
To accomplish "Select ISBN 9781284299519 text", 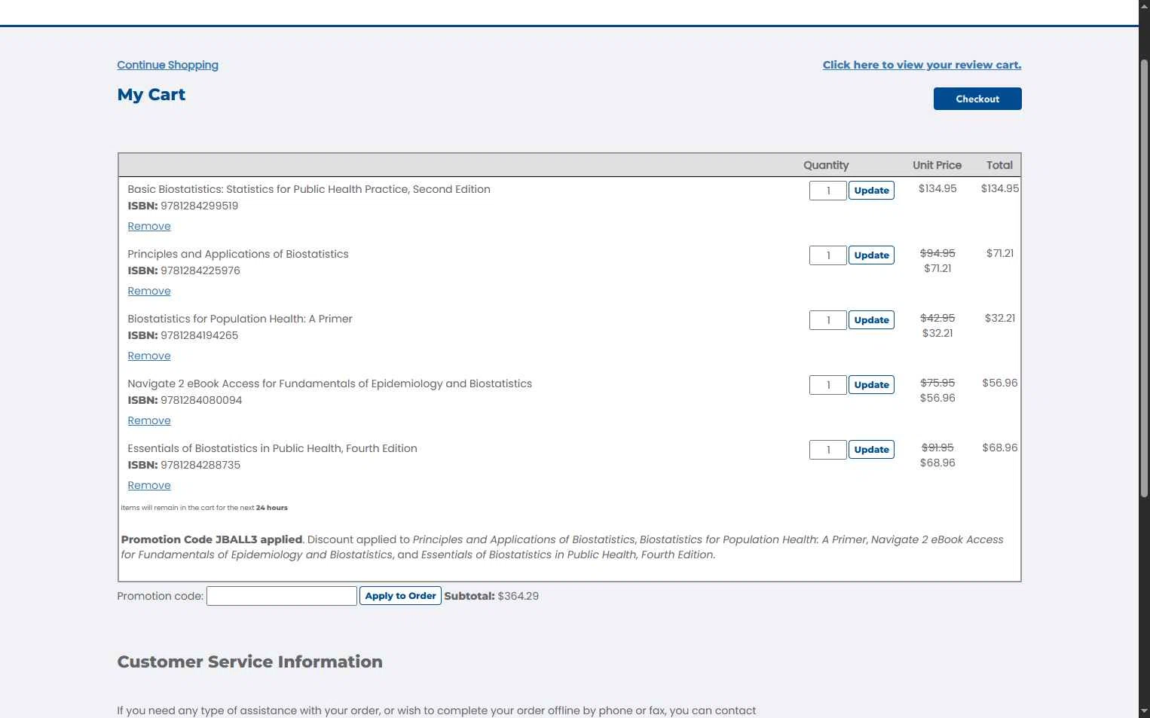I will 199,206.
